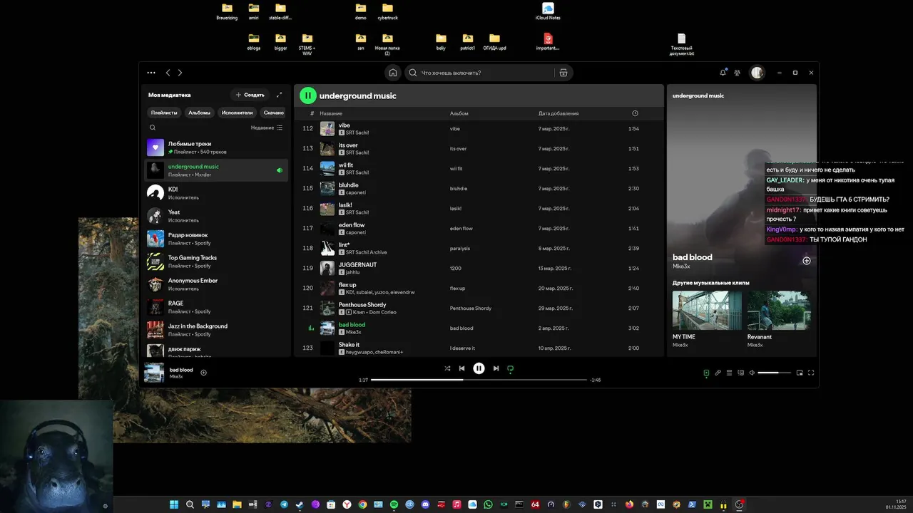Skip to the next track

tap(496, 368)
